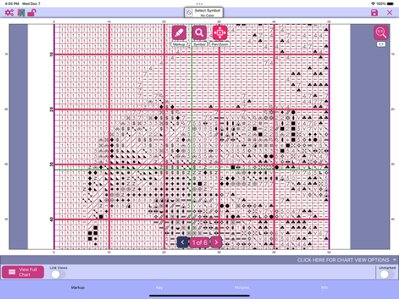This screenshot has width=399, height=299.
Task: Go to next chart page
Action: [216, 242]
